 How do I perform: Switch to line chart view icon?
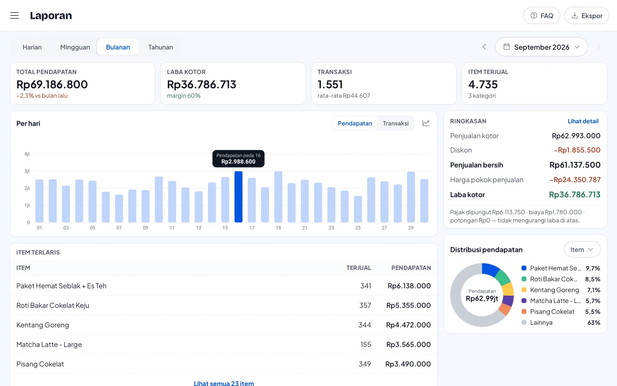pos(426,123)
